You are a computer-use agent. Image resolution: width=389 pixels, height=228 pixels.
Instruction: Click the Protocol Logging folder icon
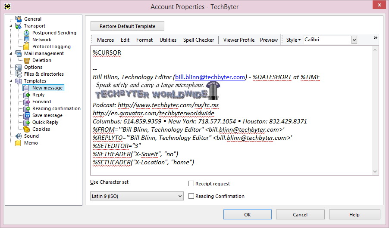(x=26, y=46)
